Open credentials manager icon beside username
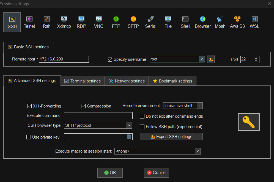This screenshot has width=274, height=182. (x=211, y=59)
